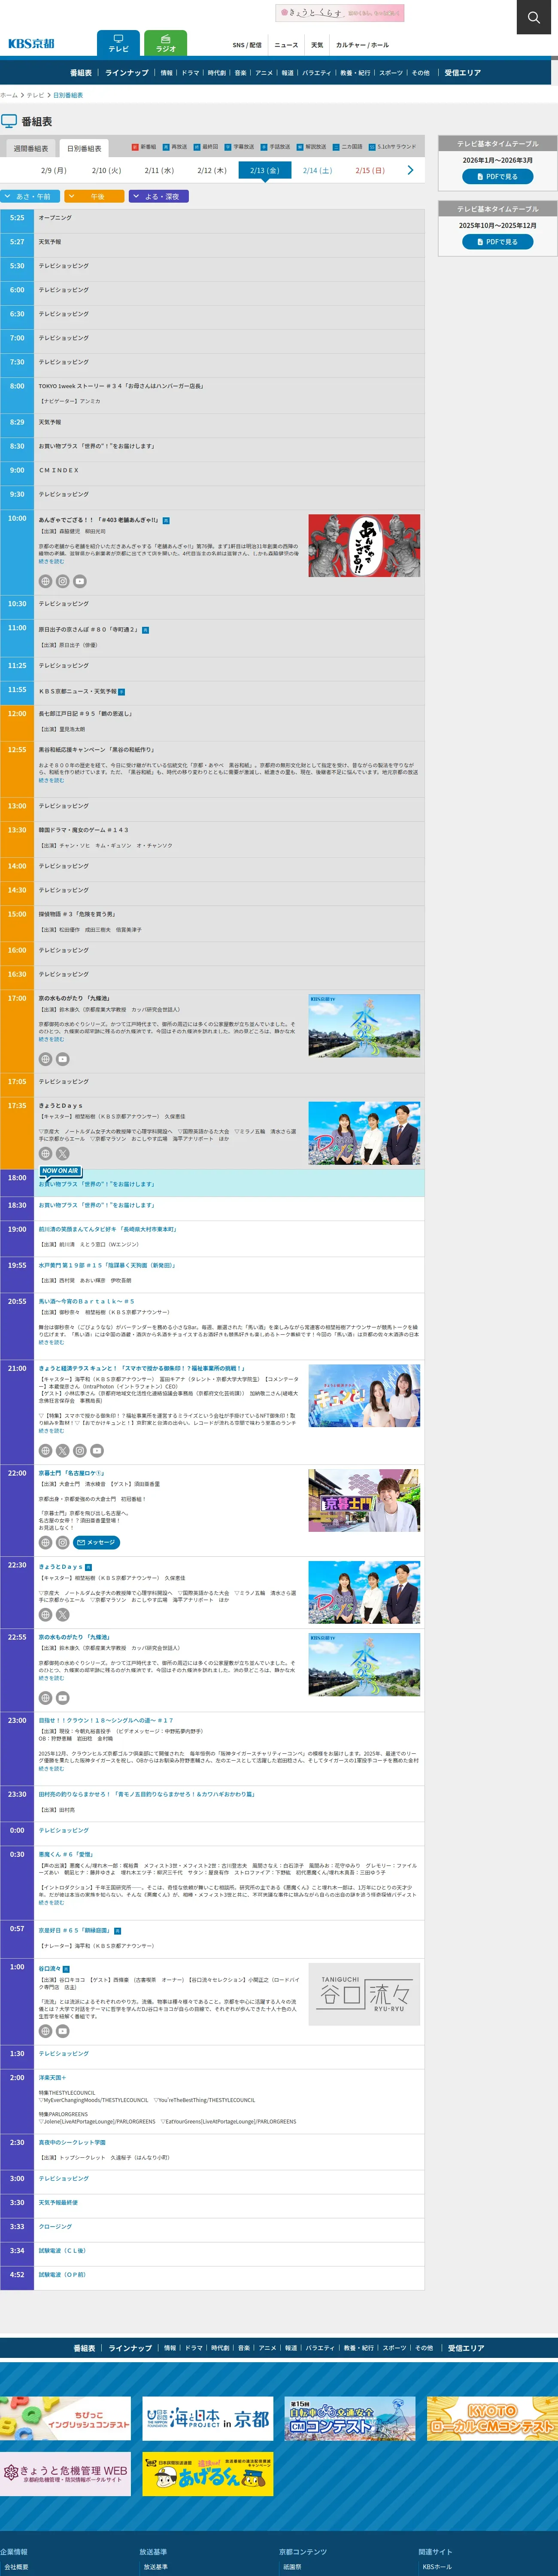Screen dimensions: 558x2576
Task: Click the KYOTOローカルCMコンテスト banner
Action: 492,2418
